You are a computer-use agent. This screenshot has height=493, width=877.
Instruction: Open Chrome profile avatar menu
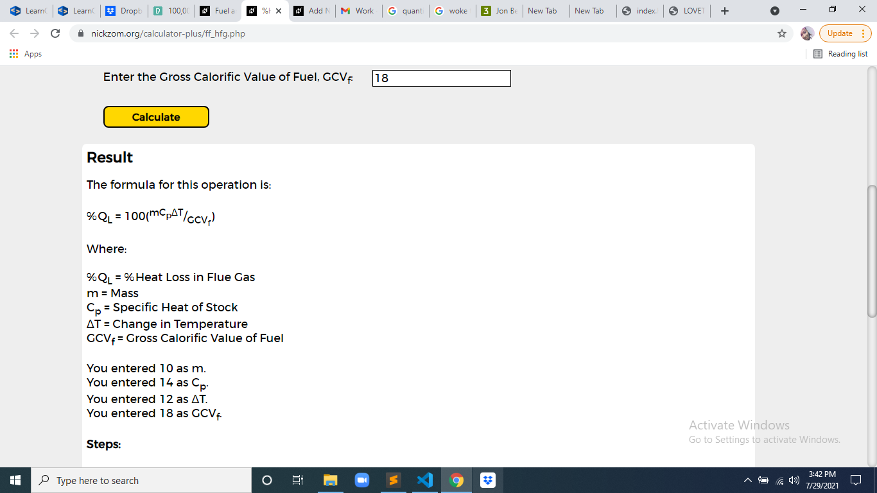(x=807, y=33)
